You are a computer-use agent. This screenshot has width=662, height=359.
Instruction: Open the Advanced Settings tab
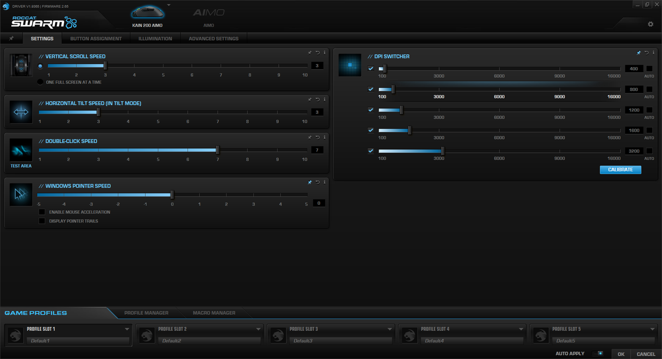pyautogui.click(x=214, y=39)
